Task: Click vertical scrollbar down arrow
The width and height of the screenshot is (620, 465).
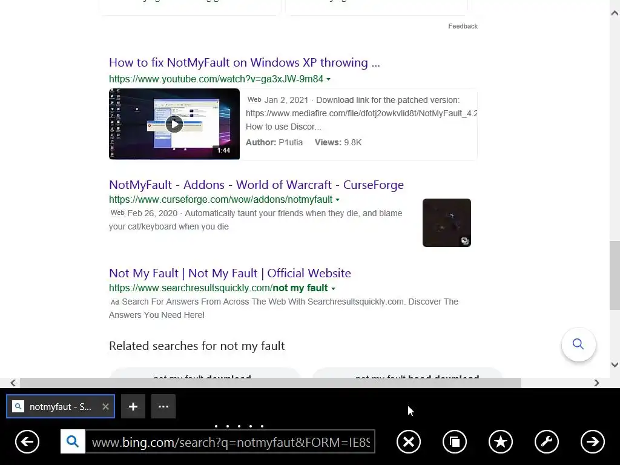Action: pyautogui.click(x=615, y=364)
